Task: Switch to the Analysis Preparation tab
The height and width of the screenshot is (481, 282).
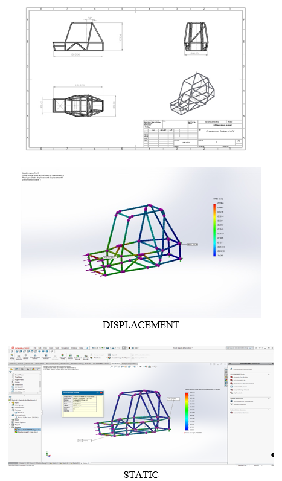Action: (129, 364)
